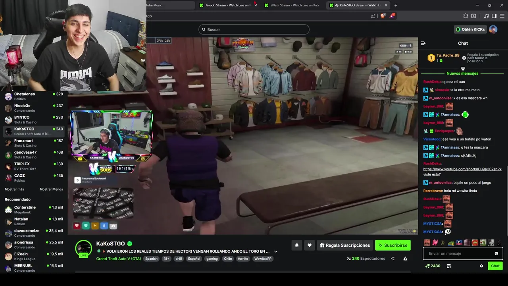The height and width of the screenshot is (286, 508).
Task: Click the Mostrar Menos link
Action: [x=51, y=189]
